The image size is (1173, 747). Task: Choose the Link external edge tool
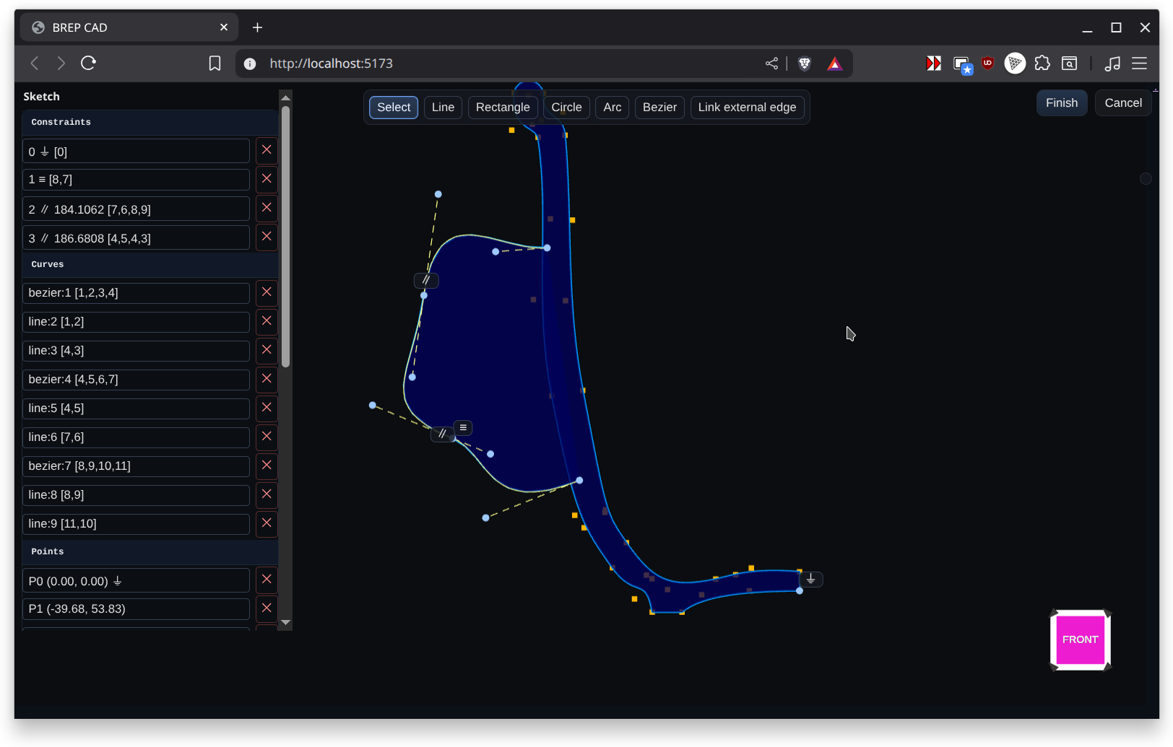[x=747, y=108]
